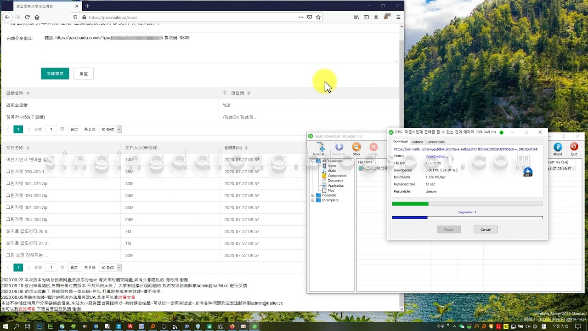Image resolution: width=588 pixels, height=331 pixels.
Task: Click the Resume toolbar icon
Action: (339, 149)
